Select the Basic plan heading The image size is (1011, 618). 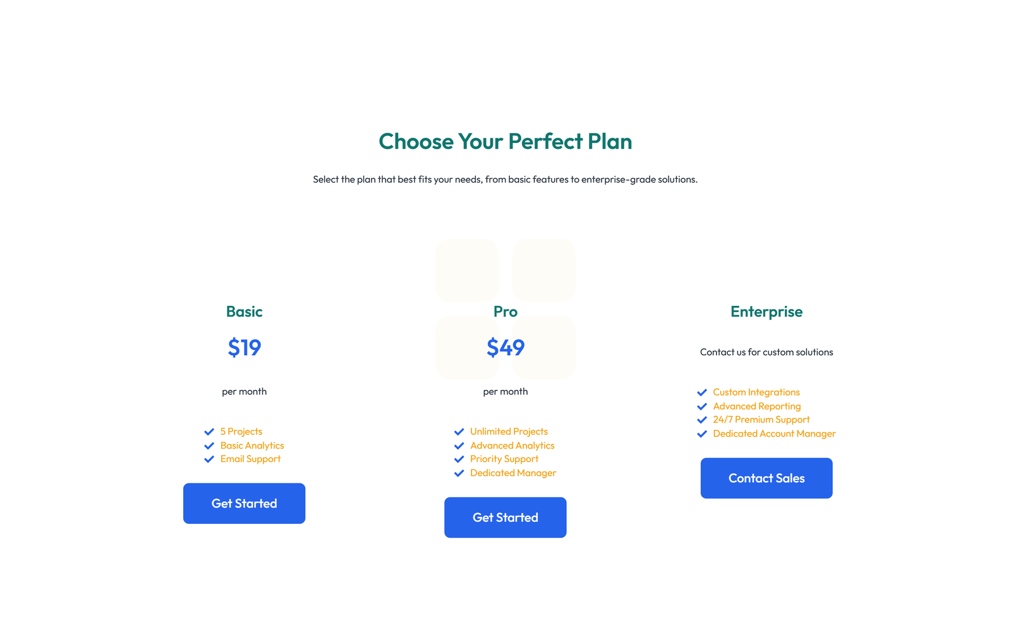click(x=244, y=312)
